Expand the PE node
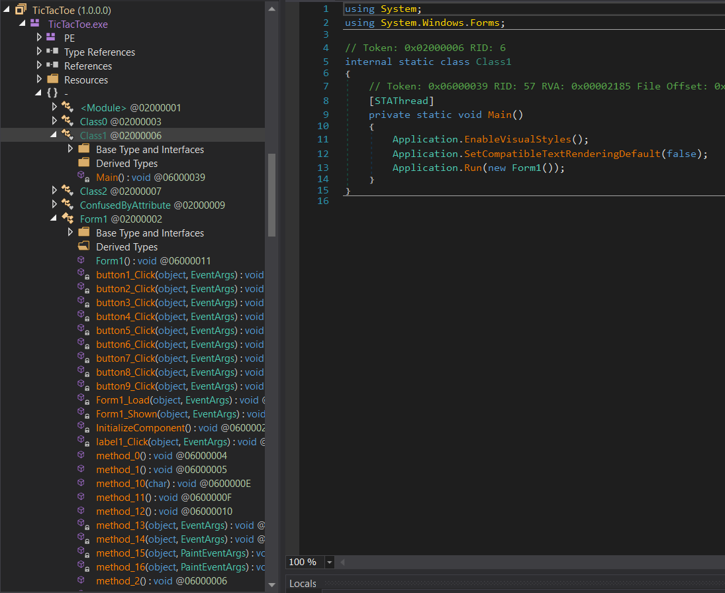 click(x=39, y=38)
